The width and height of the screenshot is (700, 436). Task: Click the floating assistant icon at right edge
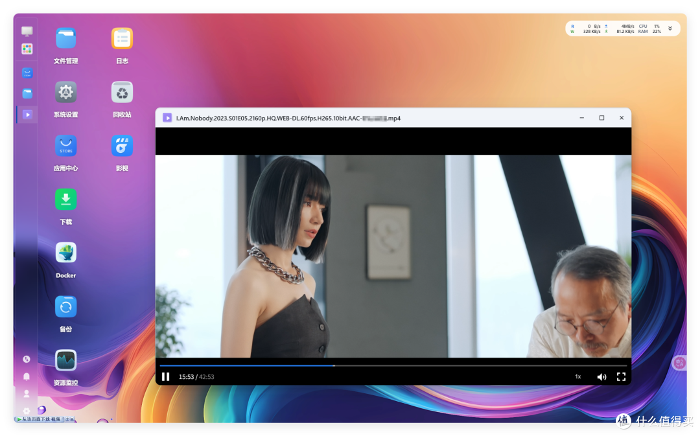(679, 362)
